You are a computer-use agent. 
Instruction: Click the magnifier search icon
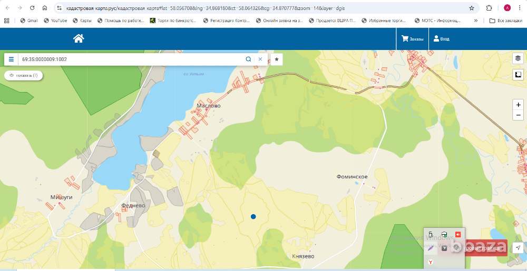tap(248, 59)
